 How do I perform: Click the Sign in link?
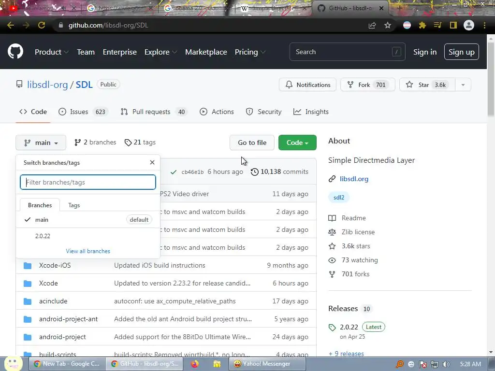[425, 52]
